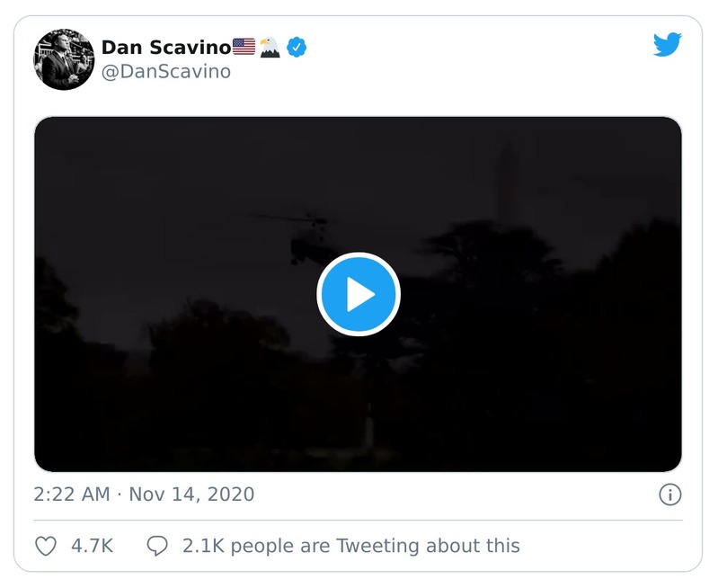The image size is (718, 588).
Task: Open the tweet info icon
Action: point(669,494)
